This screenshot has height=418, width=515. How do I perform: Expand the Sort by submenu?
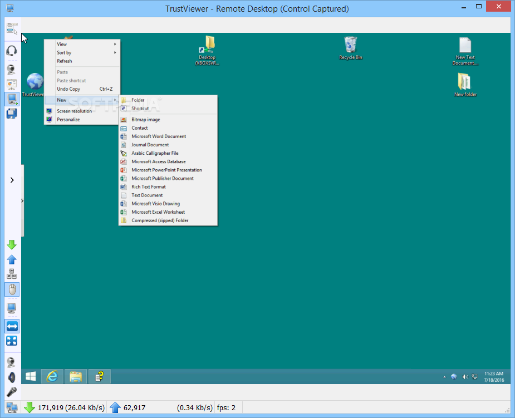82,52
